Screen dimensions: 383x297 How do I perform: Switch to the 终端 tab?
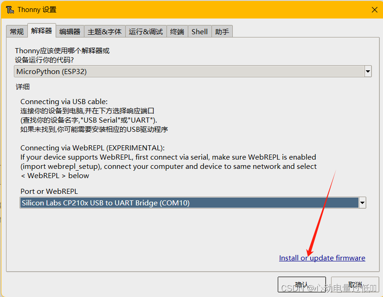177,31
